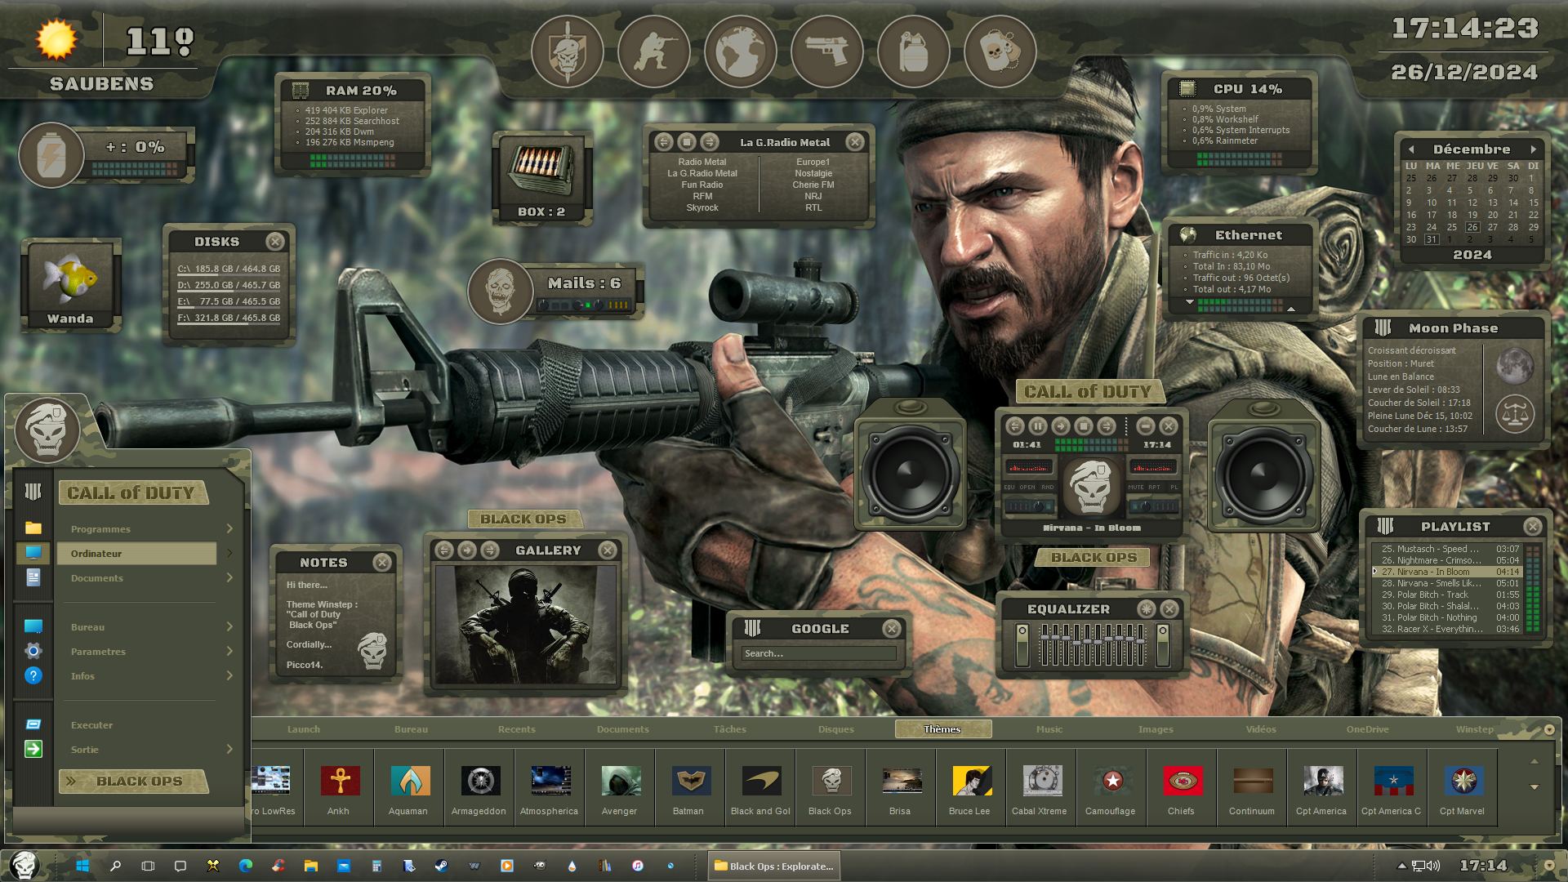Click the battery power icon
The height and width of the screenshot is (882, 1568).
(51, 155)
